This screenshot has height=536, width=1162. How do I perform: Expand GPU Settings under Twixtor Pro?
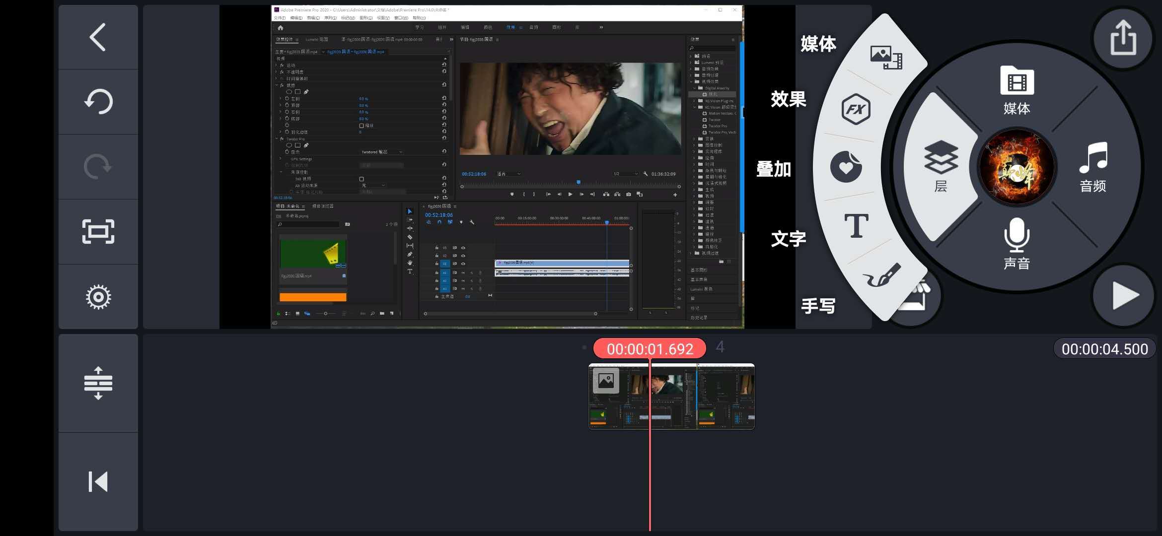[x=281, y=159]
